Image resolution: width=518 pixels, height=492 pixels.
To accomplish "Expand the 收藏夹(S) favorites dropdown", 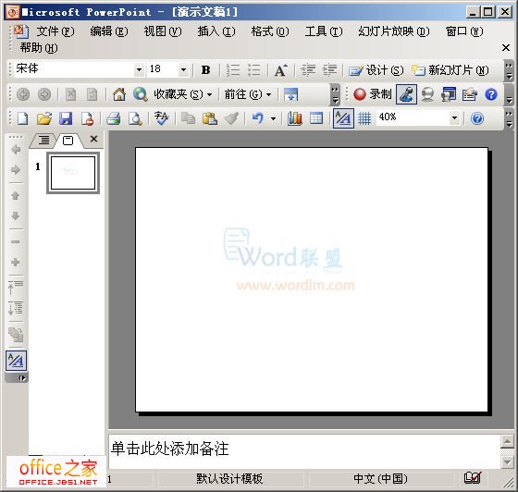I will pos(183,94).
